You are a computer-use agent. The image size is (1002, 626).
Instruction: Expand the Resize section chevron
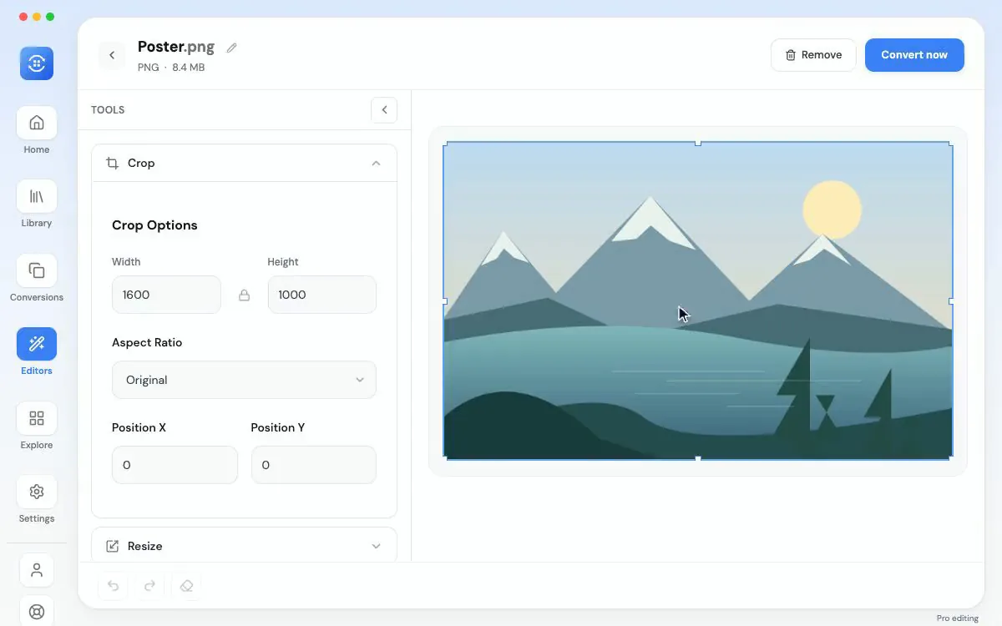pos(376,546)
